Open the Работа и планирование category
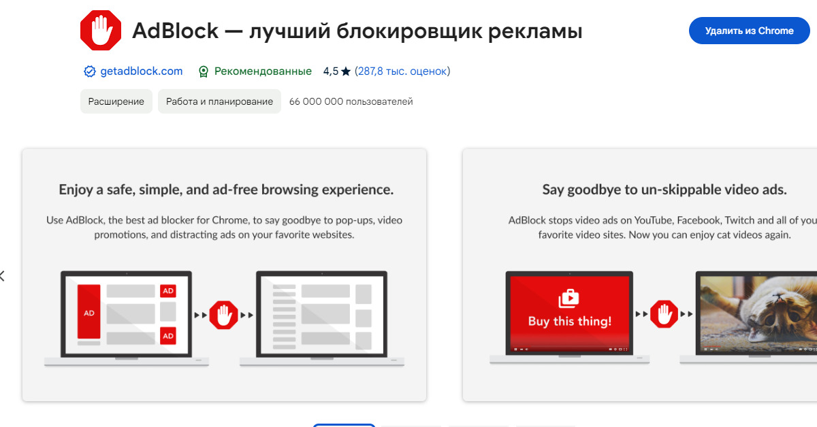817x427 pixels. 219,101
